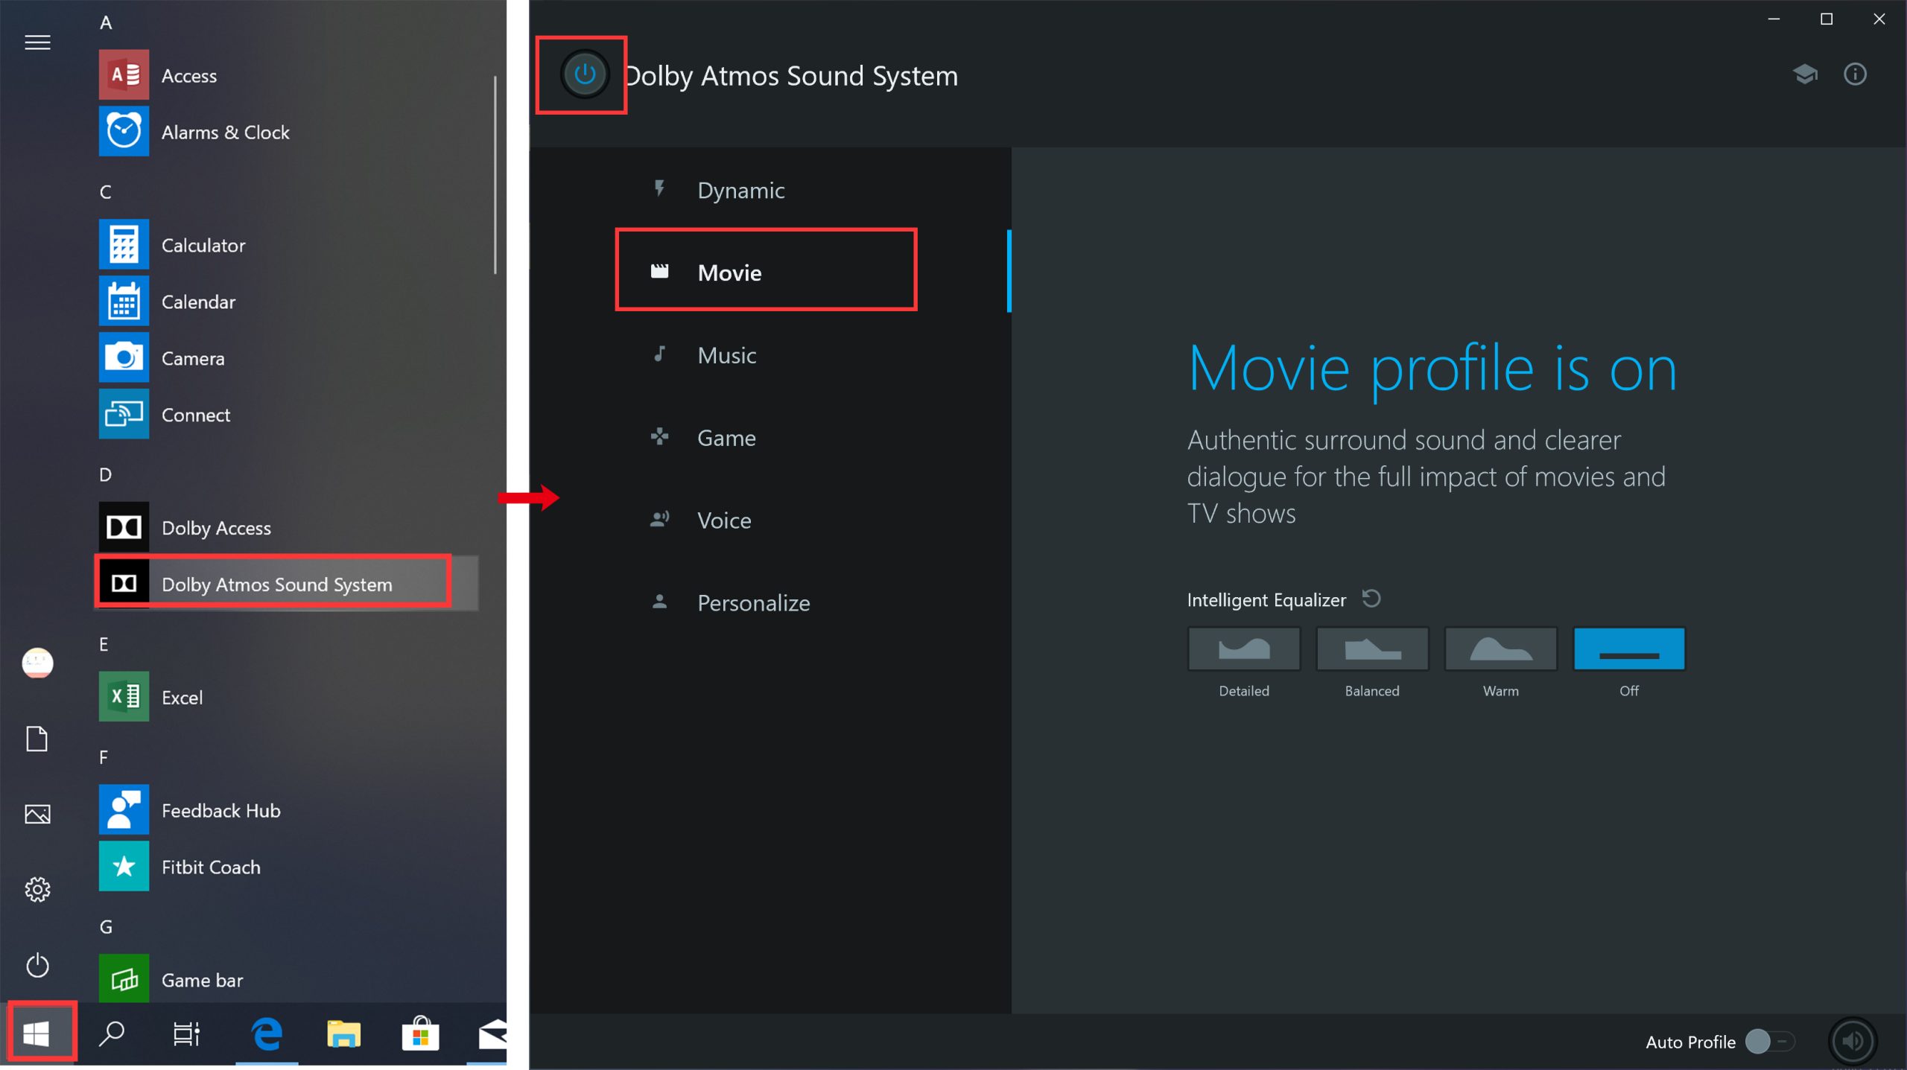Open the Calendar app
This screenshot has width=1907, height=1070.
288,302
